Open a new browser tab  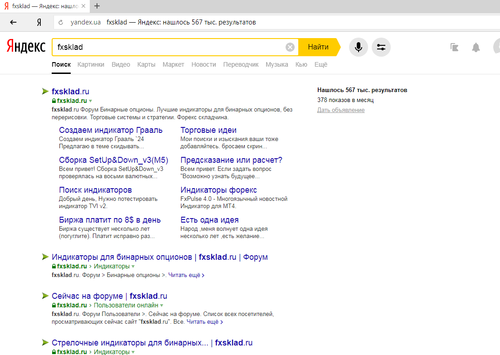pos(97,6)
